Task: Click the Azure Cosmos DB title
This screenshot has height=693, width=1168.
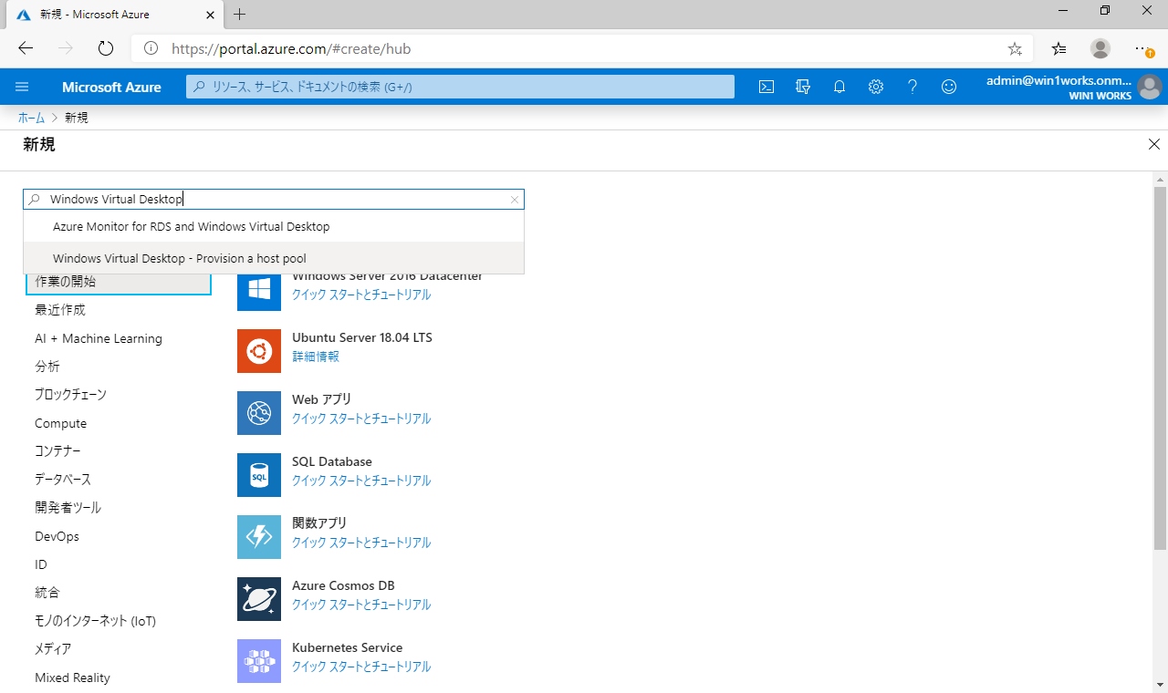Action: pos(343,585)
